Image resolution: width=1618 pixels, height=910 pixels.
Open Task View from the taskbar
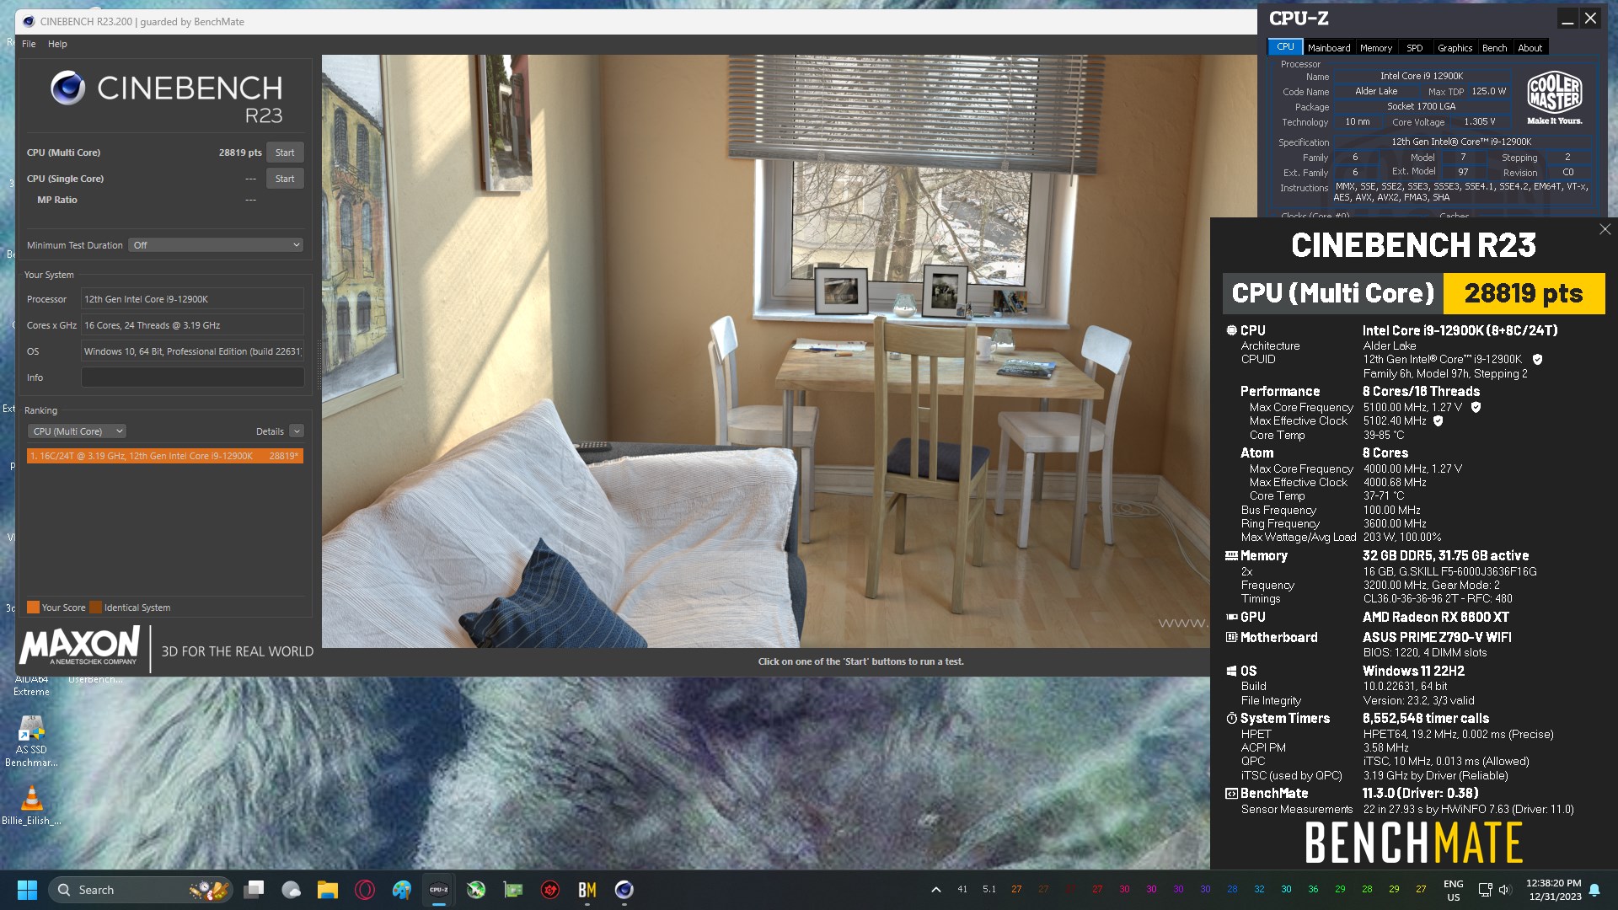coord(254,890)
